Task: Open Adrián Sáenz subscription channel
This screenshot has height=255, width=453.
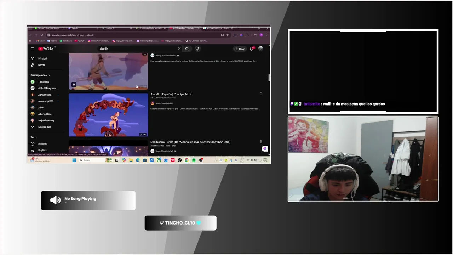Action: [x=45, y=95]
